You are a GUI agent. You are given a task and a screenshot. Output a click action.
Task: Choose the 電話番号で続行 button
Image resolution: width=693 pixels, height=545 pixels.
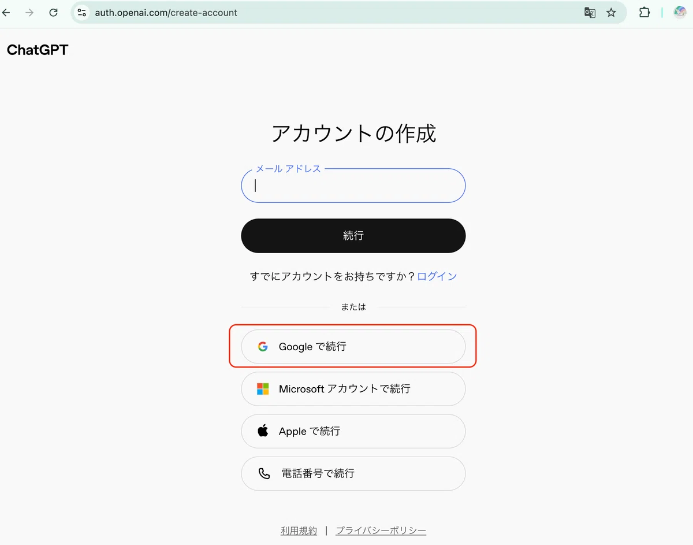[353, 473]
